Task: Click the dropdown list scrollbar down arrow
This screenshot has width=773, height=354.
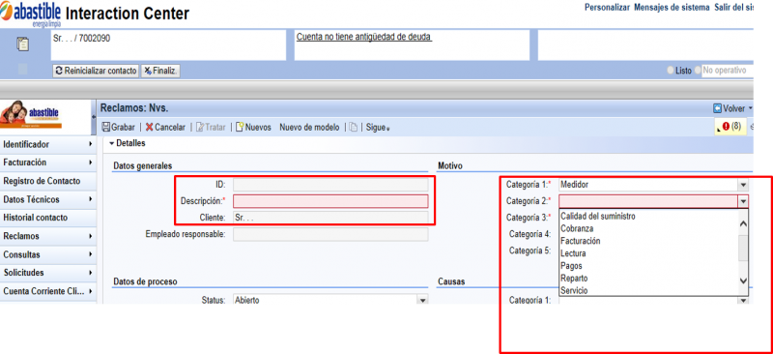Action: click(x=743, y=280)
